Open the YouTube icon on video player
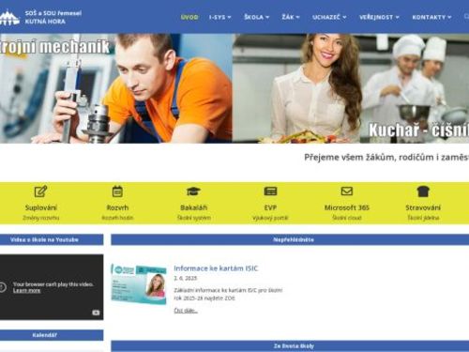The height and width of the screenshot is (352, 469). [x=96, y=313]
